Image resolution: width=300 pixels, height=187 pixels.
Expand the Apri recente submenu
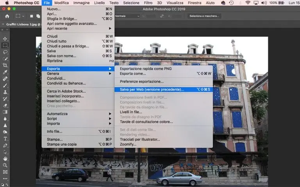click(78, 28)
